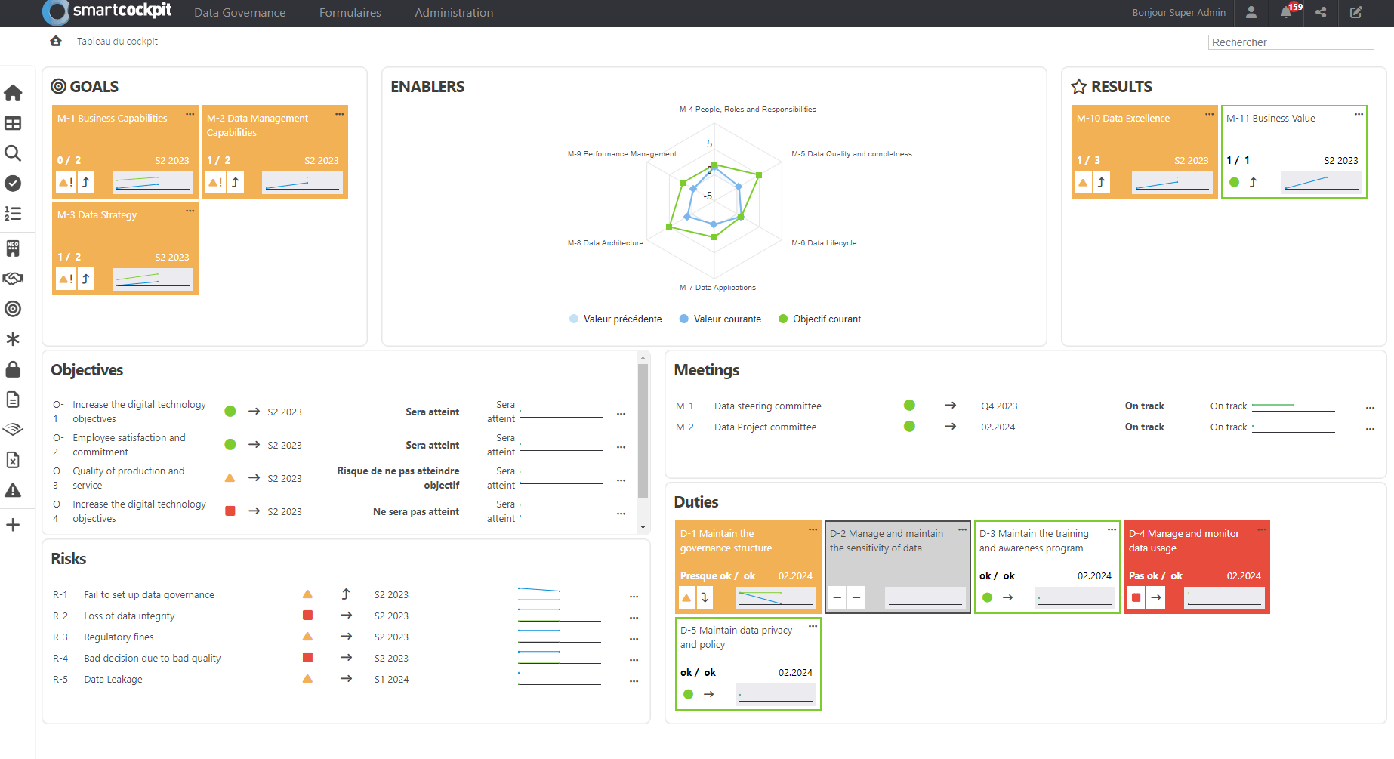
Task: Select the checkmark circle icon in the sidebar
Action: coord(13,183)
